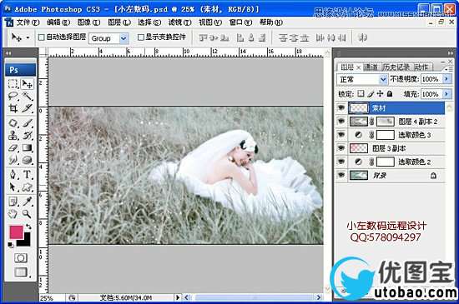
Task: Swap foreground and background colors
Action: coord(28,227)
